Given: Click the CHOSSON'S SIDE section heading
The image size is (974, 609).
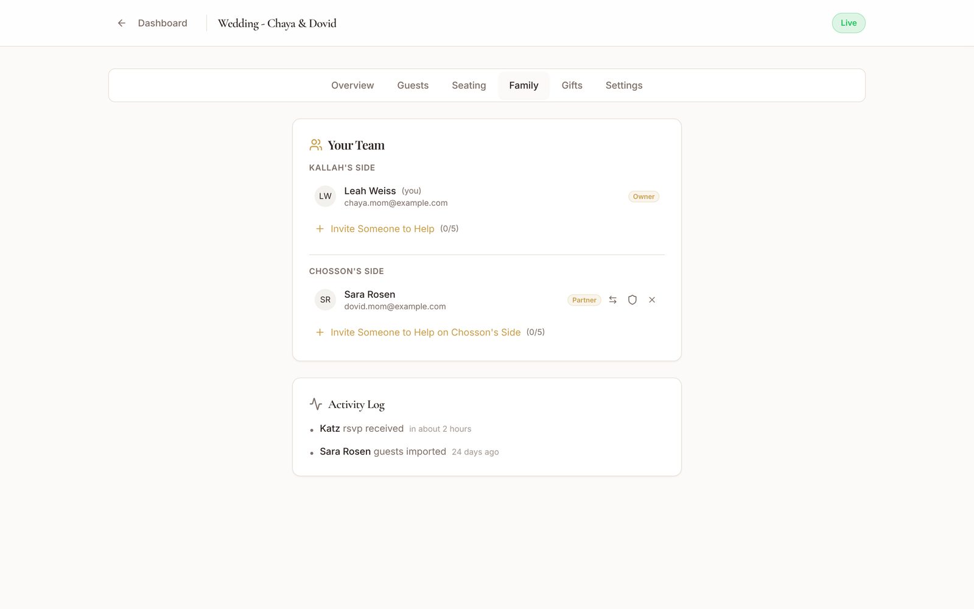Looking at the screenshot, I should [x=346, y=272].
